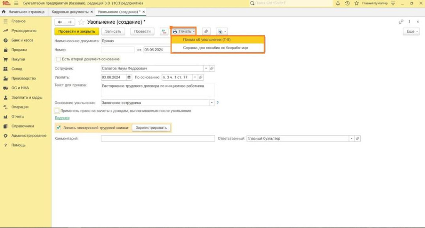Image resolution: width=425 pixels, height=228 pixels.
Task: Open the Подписи link
Action: (62, 118)
